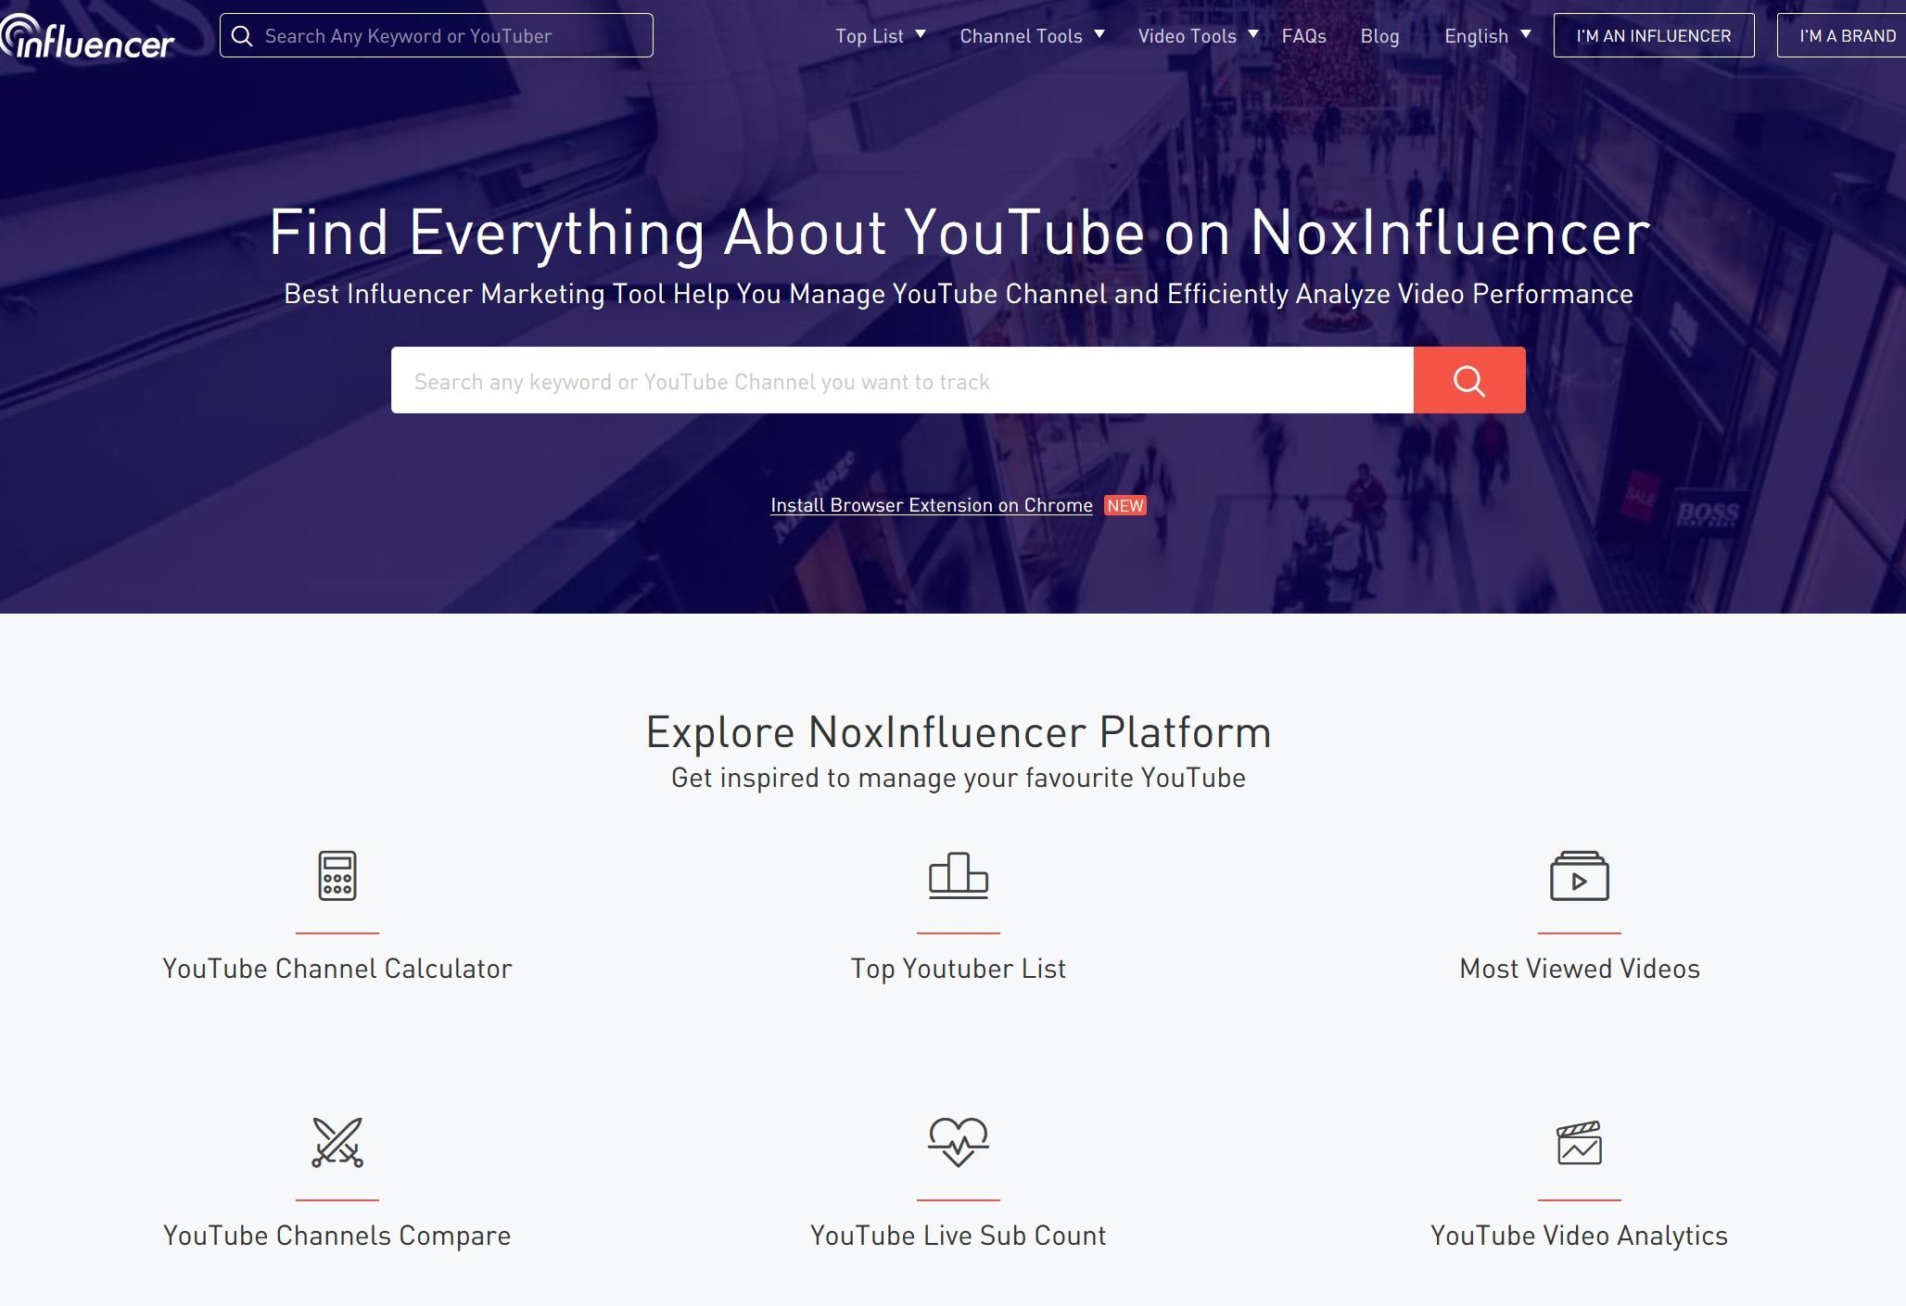
Task: Click the NoxInfluencer logo
Action: [x=88, y=37]
